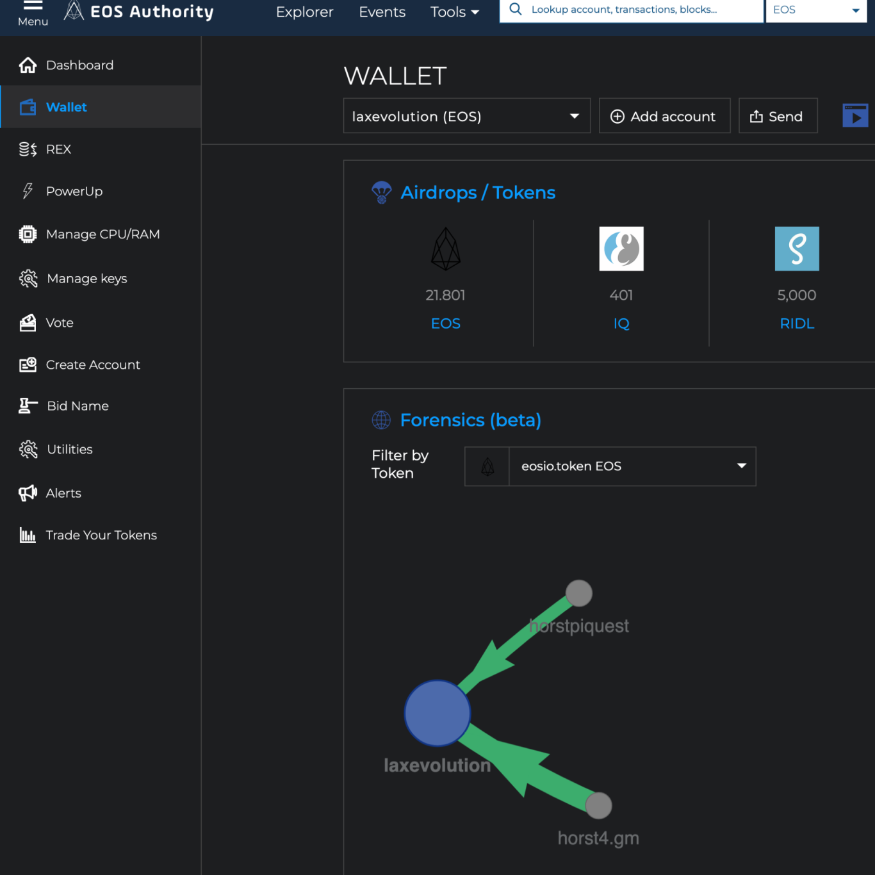Click the Dashboard home icon

pyautogui.click(x=28, y=65)
